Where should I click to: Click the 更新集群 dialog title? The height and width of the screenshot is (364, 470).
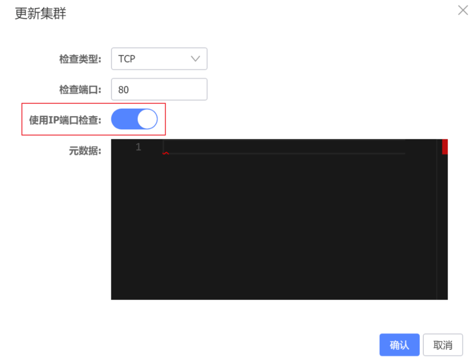coord(40,13)
